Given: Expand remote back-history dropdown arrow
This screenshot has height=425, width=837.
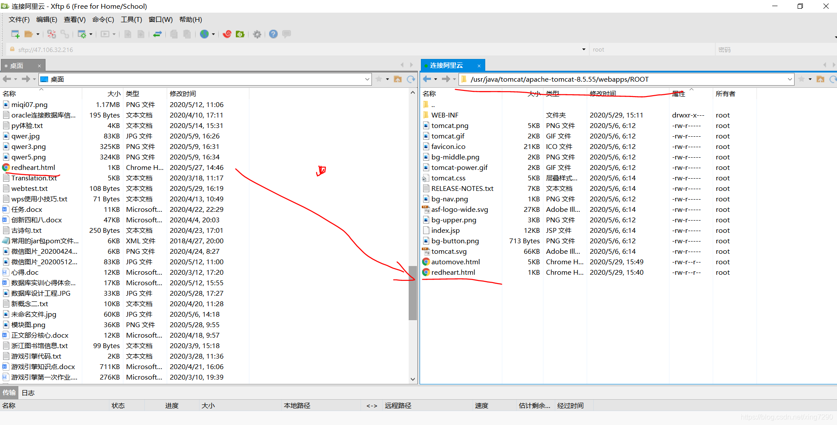Looking at the screenshot, I should [x=436, y=79].
